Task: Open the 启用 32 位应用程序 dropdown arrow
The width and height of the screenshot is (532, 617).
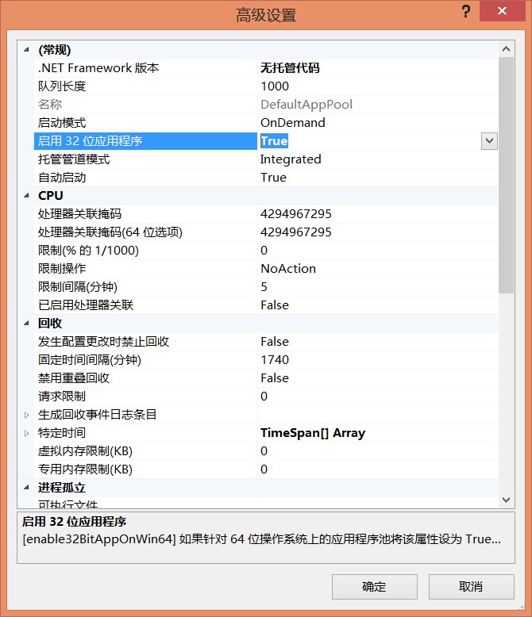Action: 489,141
